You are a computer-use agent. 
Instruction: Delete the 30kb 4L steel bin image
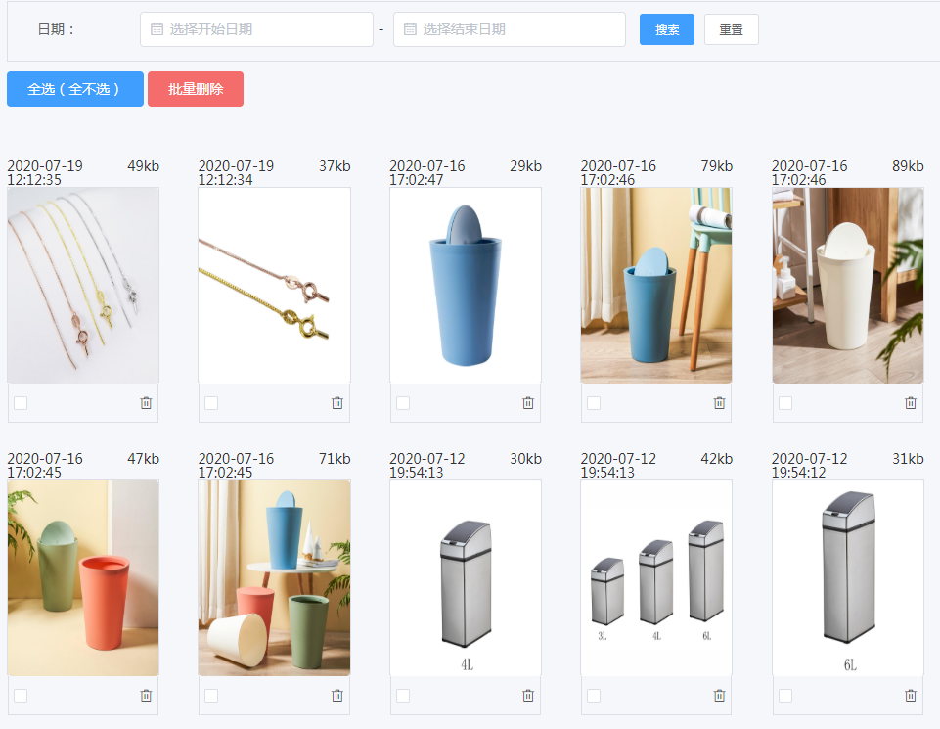(527, 696)
